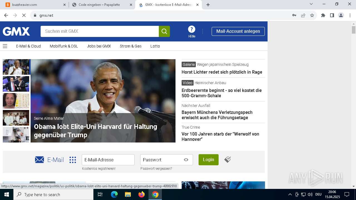The height and width of the screenshot is (200, 356).
Task: Select the woman with stamps thumbnail
Action: click(16, 101)
